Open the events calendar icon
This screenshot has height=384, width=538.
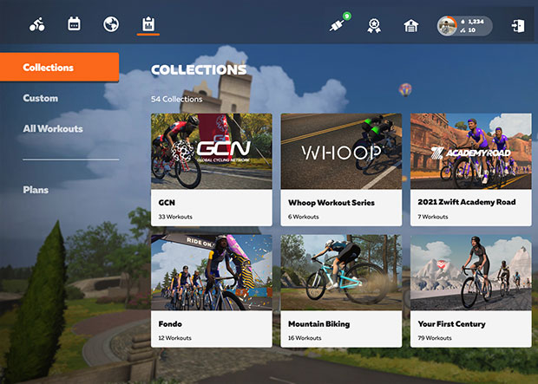pos(74,24)
